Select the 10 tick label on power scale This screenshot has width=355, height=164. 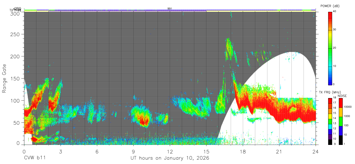(x=335, y=66)
